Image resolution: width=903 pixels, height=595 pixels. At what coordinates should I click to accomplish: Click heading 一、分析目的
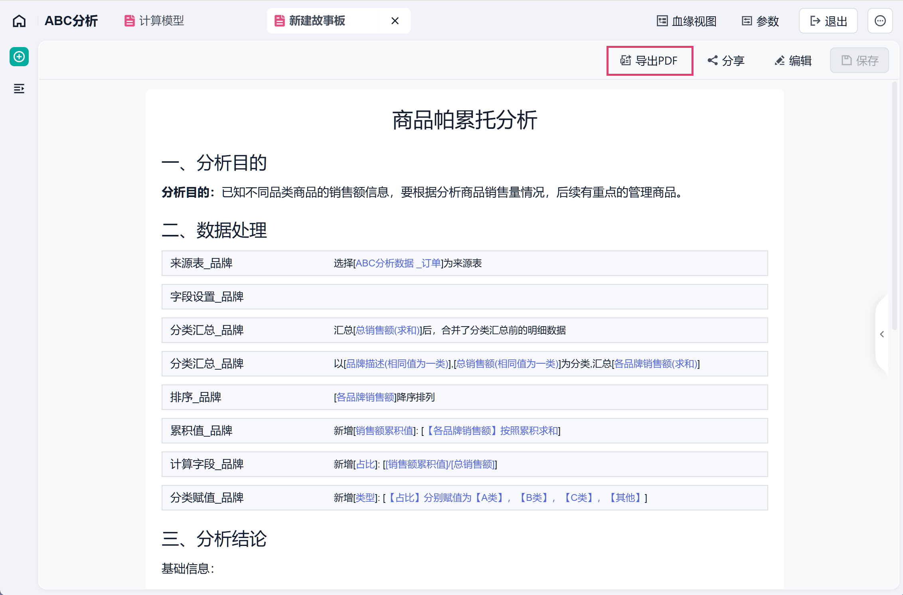pyautogui.click(x=214, y=163)
